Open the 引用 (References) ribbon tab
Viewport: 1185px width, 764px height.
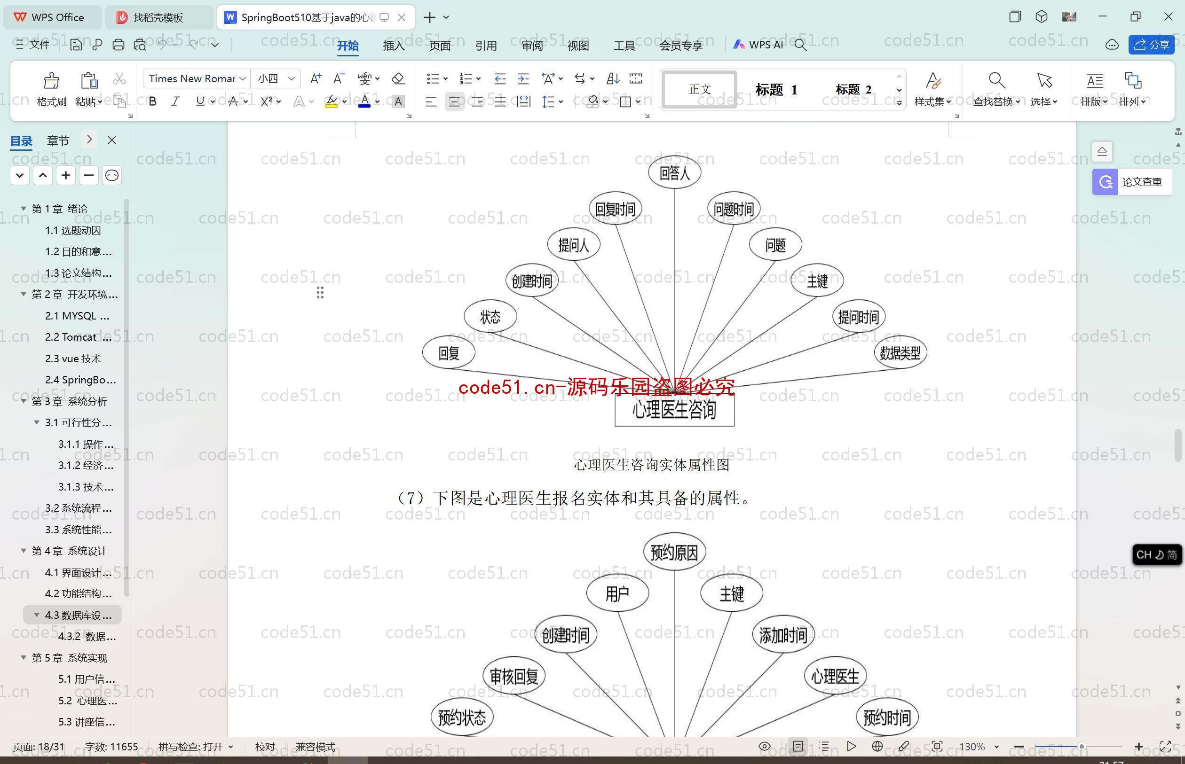486,46
